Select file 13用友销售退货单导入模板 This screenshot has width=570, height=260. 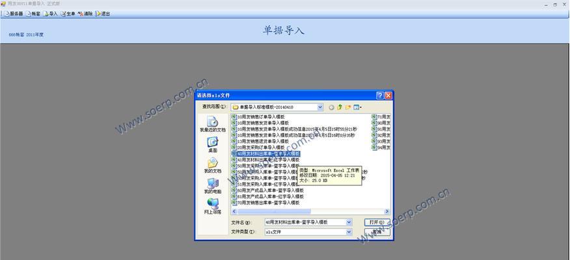tap(260, 141)
